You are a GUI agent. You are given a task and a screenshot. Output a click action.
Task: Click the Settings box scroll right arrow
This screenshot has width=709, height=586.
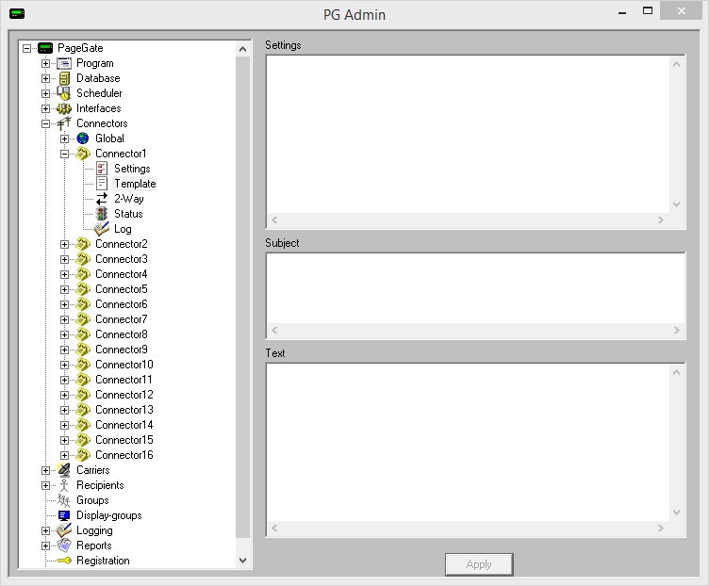(x=661, y=220)
